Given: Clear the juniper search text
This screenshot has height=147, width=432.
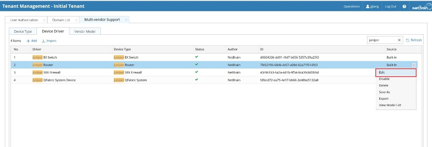Looking at the screenshot, I should [x=399, y=40].
